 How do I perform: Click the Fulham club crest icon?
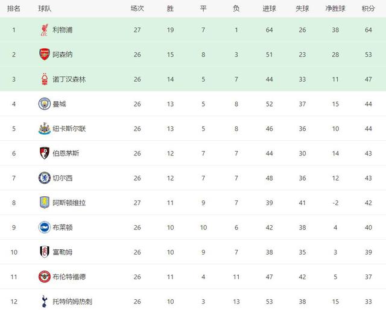pos(44,252)
